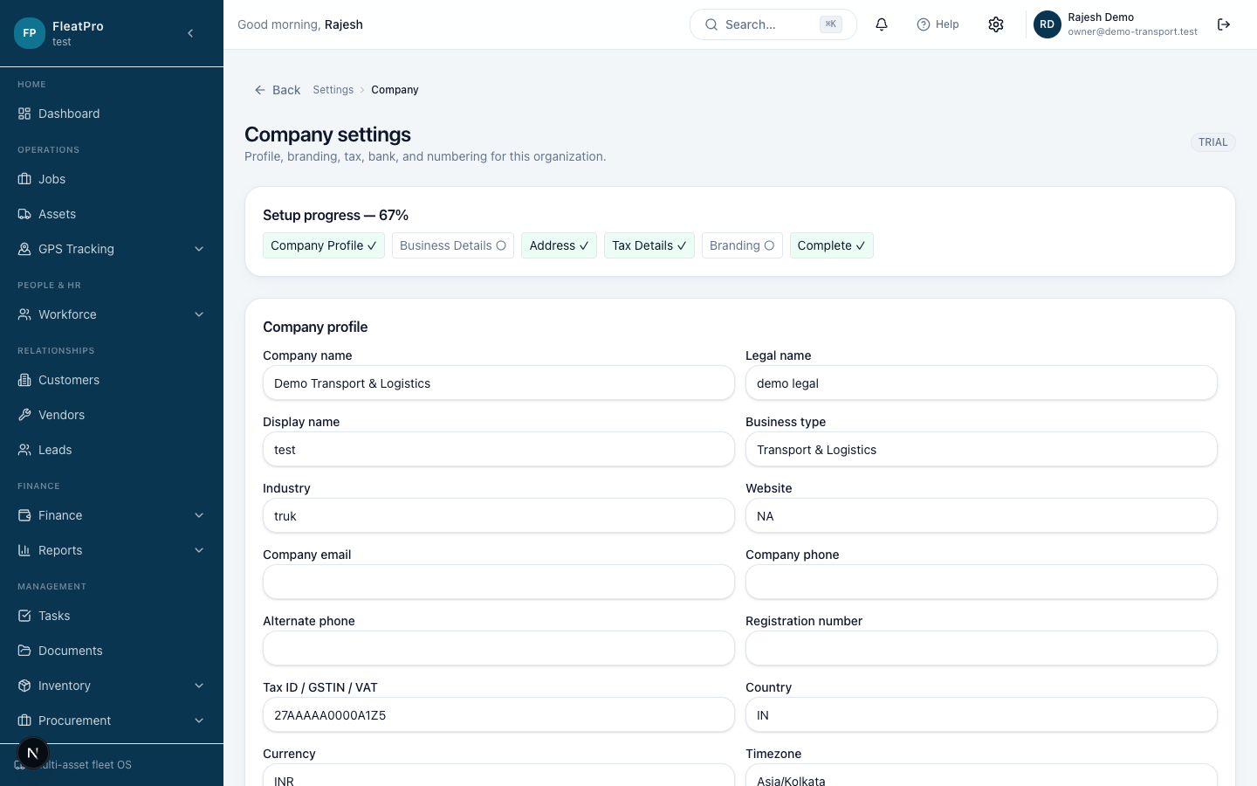Click the Company name field

[498, 383]
